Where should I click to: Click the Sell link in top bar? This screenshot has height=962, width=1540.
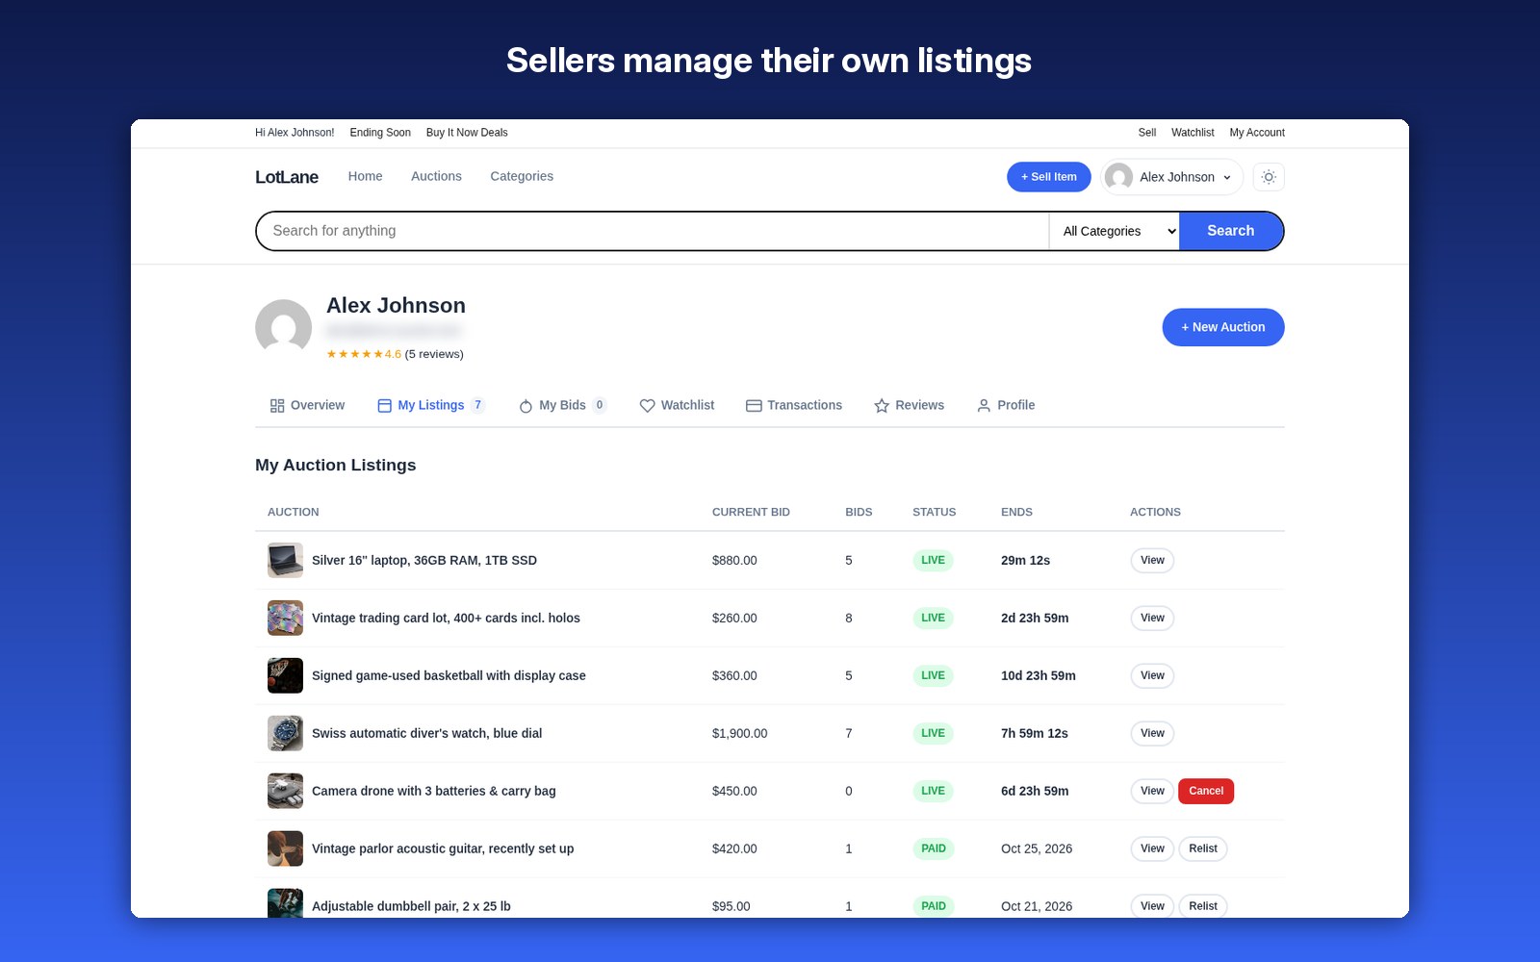tap(1147, 133)
